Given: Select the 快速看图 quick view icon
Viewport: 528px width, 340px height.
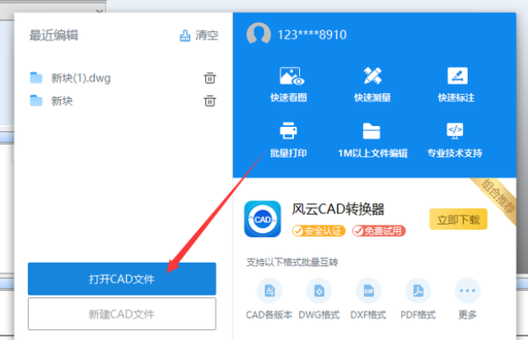Looking at the screenshot, I should click(x=292, y=77).
